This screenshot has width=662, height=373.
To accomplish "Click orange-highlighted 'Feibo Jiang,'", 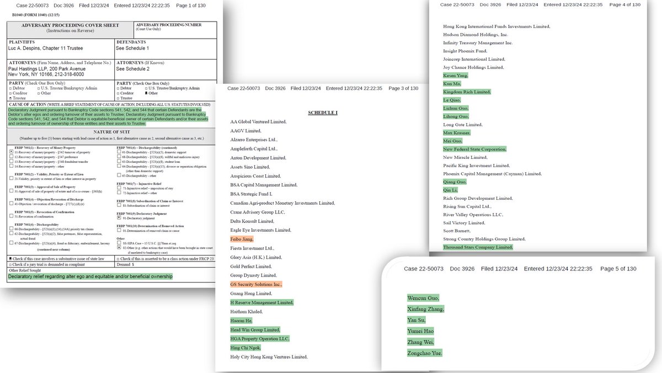I will pyautogui.click(x=242, y=239).
